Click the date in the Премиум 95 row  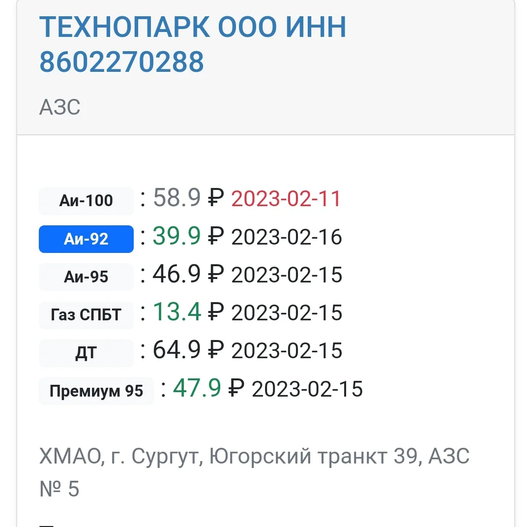[x=307, y=389]
